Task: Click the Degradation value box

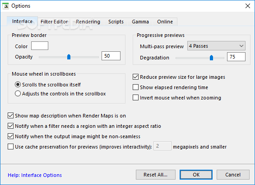Action: 236,57
